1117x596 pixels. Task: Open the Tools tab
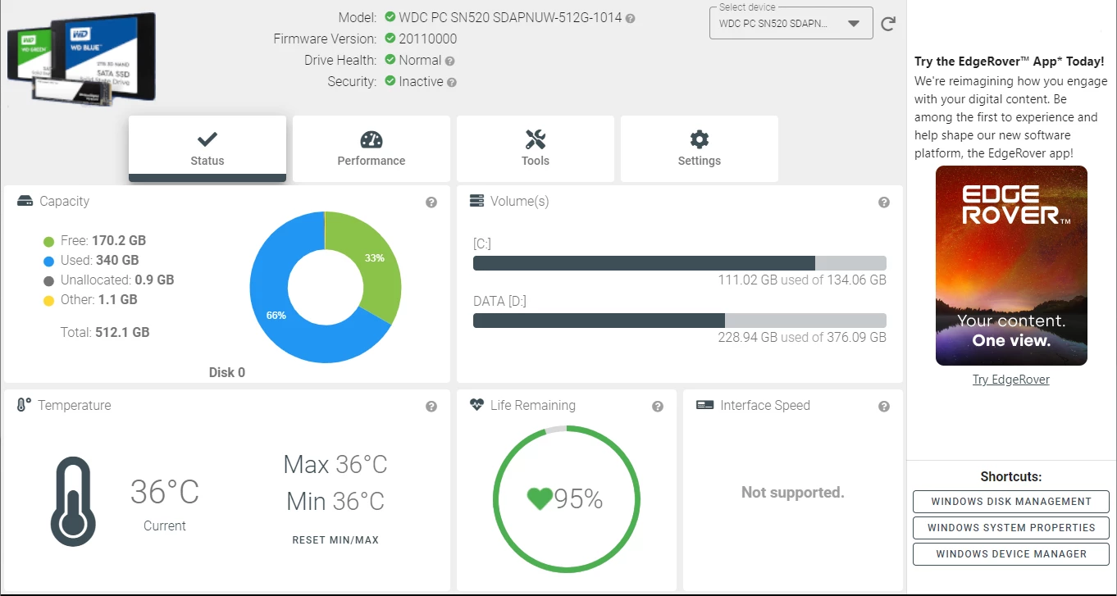click(535, 148)
